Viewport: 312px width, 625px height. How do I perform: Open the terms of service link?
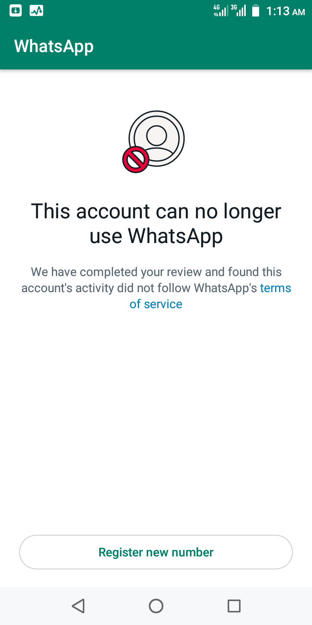(276, 288)
